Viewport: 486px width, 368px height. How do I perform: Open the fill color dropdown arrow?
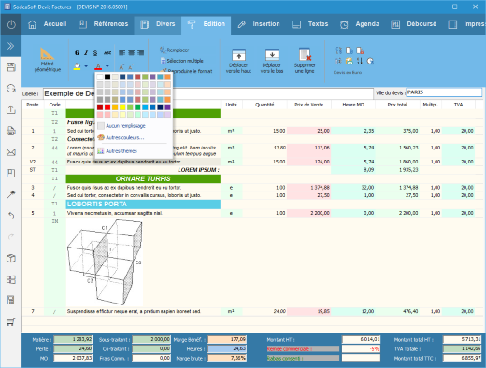tap(86, 66)
